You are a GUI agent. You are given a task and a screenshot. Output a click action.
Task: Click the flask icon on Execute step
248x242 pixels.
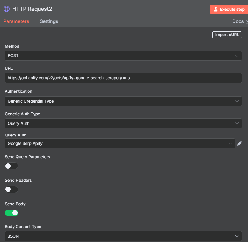click(216, 9)
